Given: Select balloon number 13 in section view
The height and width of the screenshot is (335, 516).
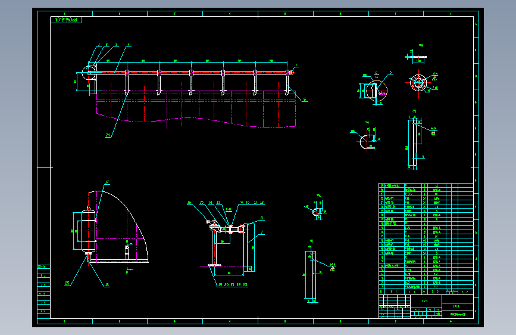Looking at the screenshot, I should point(218,203).
